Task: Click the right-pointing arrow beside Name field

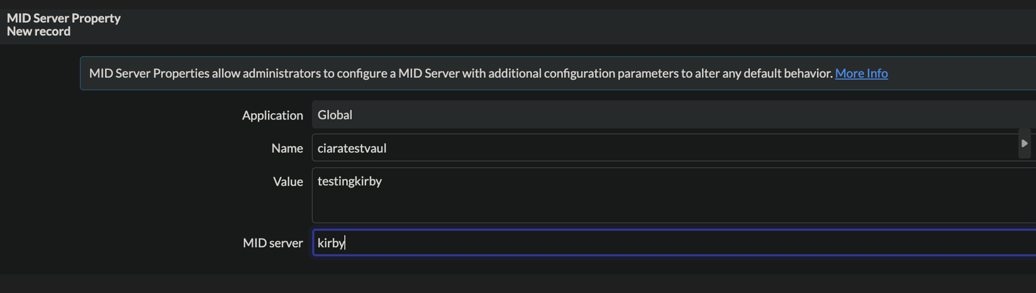Action: pos(1024,144)
